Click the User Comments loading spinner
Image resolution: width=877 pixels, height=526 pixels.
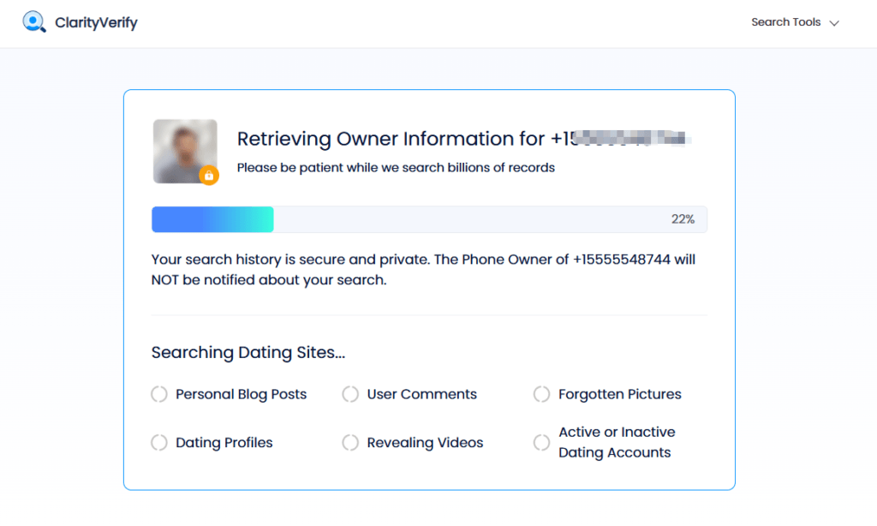pos(350,394)
